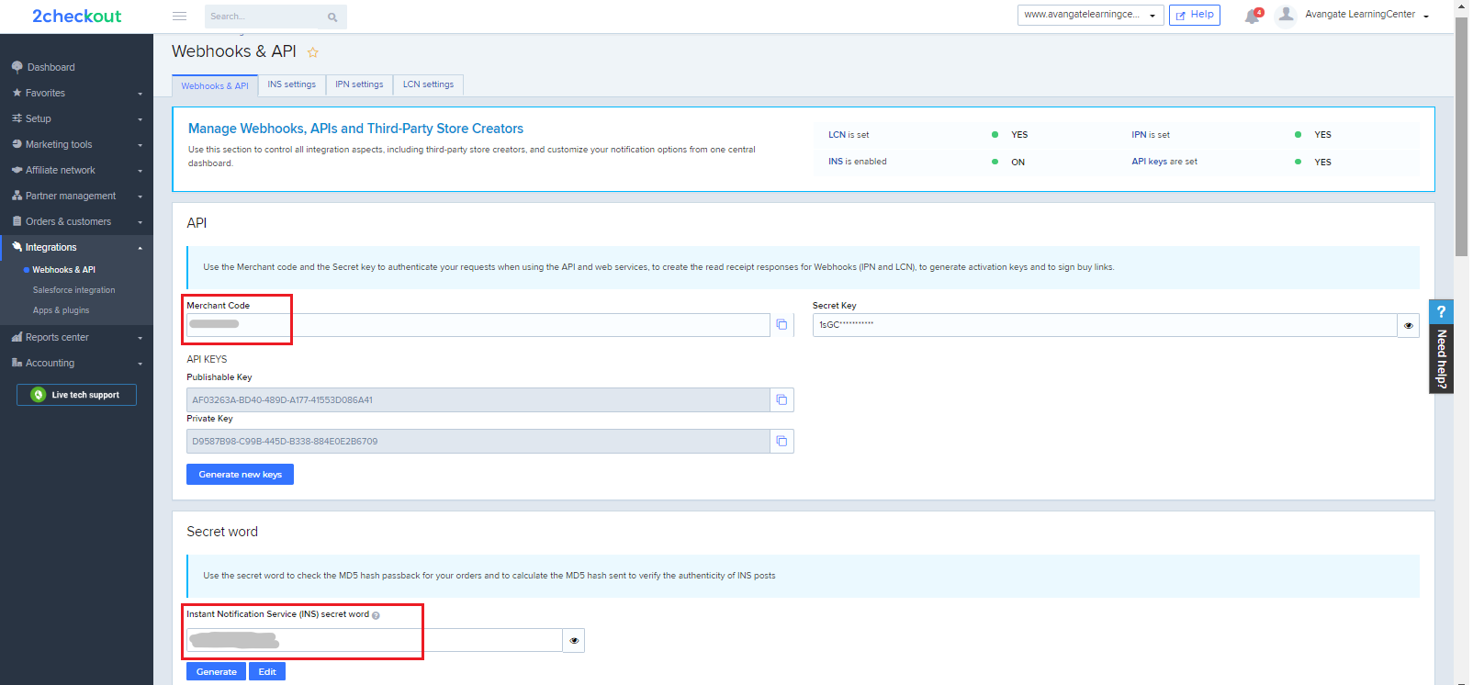The image size is (1473, 685).
Task: Open the website selector dropdown
Action: (x=1090, y=15)
